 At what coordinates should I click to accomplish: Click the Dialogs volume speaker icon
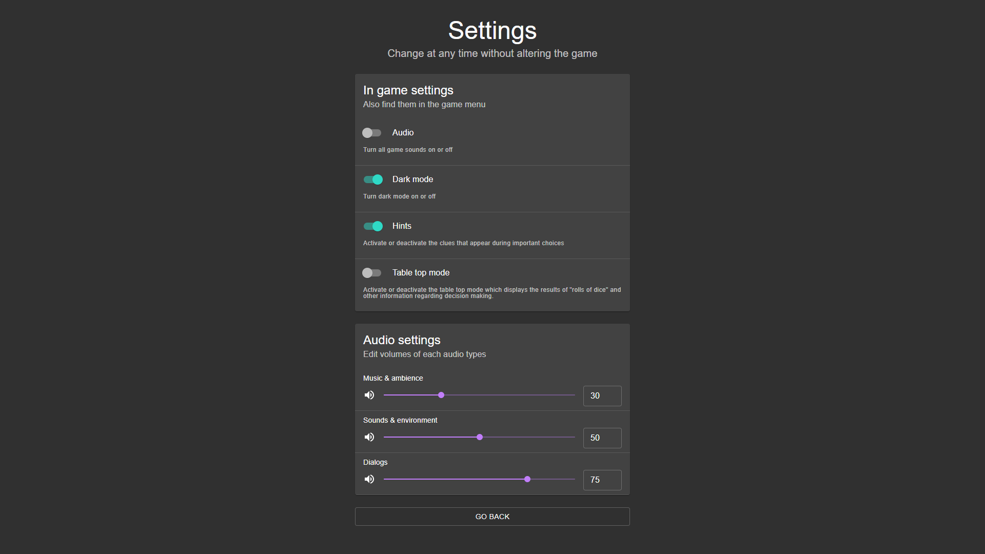click(369, 479)
